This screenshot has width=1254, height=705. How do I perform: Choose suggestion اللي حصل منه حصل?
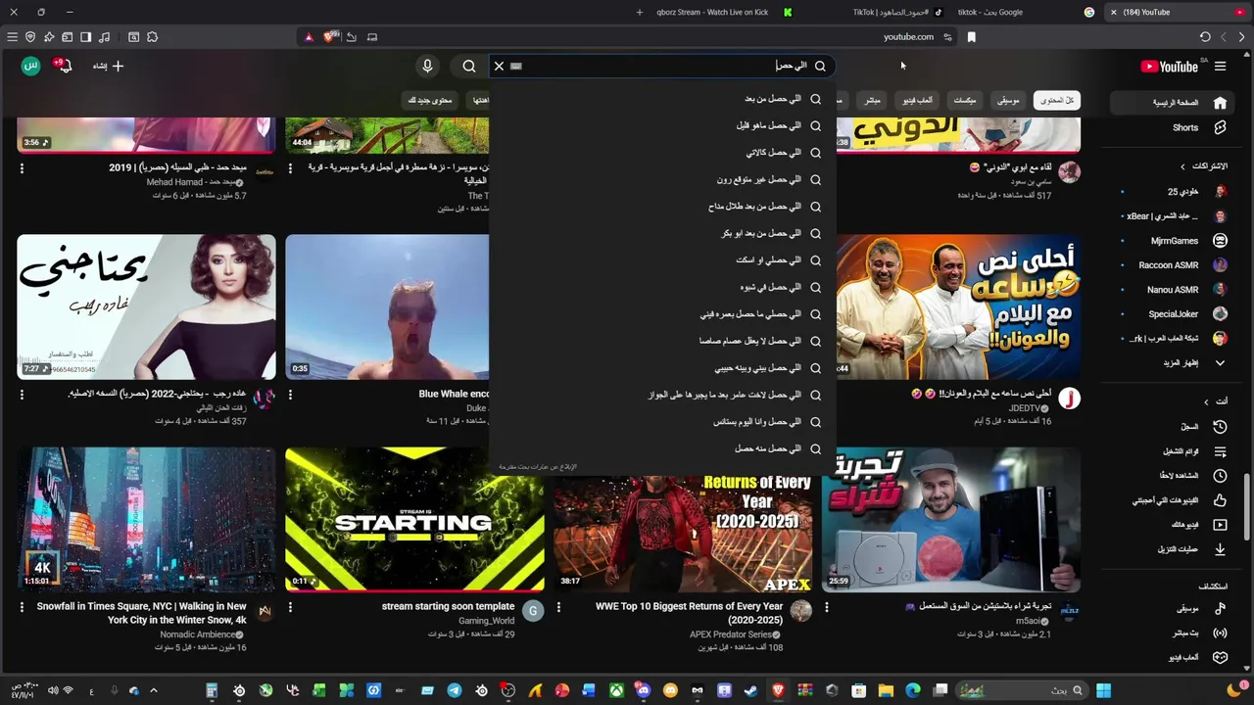click(663, 448)
